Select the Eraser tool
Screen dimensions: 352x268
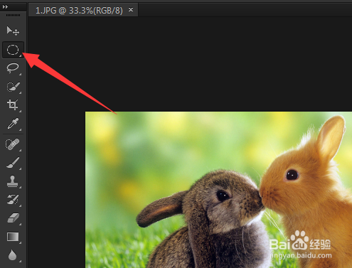[13, 218]
